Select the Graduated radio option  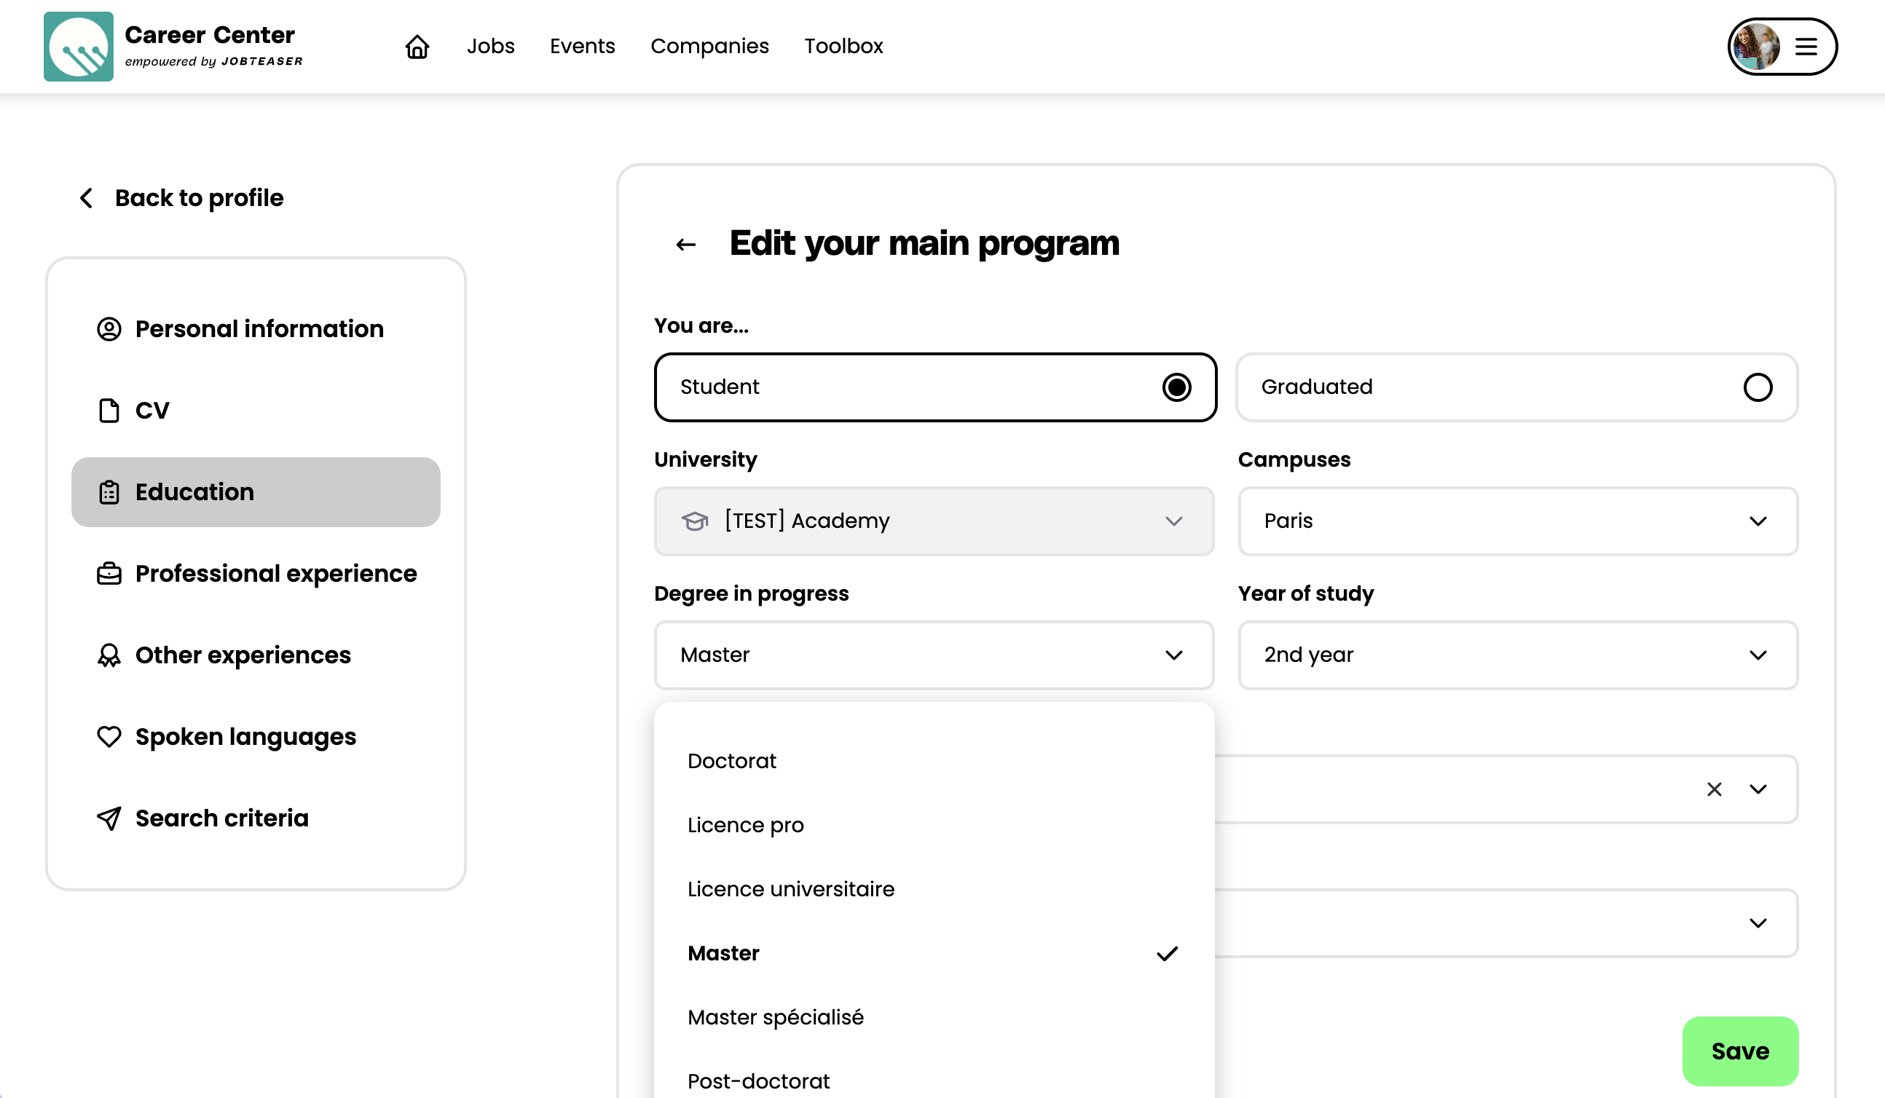click(1516, 387)
